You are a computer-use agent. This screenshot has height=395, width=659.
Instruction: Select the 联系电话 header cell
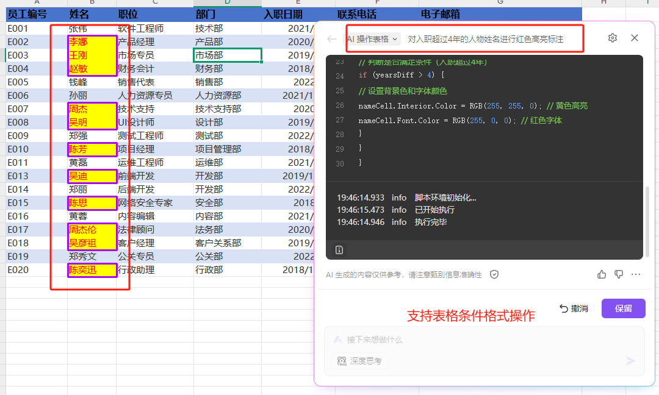(377, 14)
